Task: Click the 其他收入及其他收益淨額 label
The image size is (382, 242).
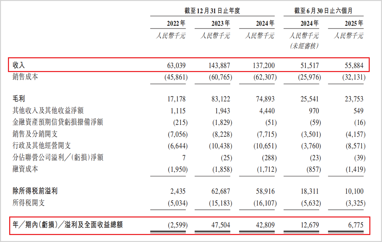Action: [x=48, y=110]
